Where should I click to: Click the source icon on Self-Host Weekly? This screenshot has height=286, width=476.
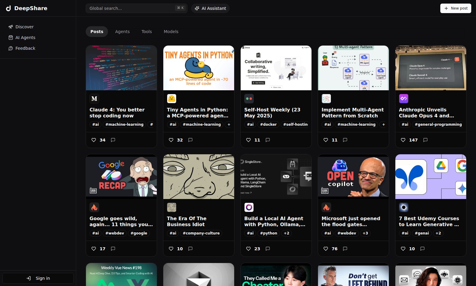pos(249,99)
